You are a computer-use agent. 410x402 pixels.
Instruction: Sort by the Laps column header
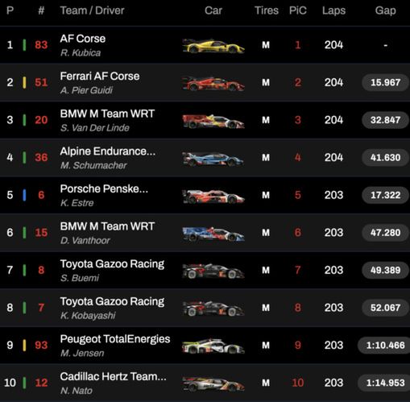point(333,10)
